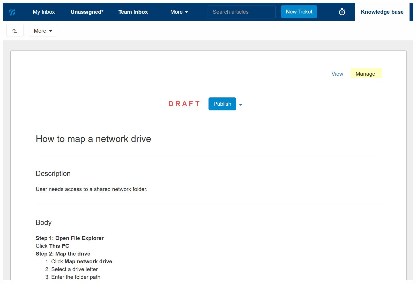
Task: Publish the draft article
Action: pyautogui.click(x=222, y=104)
